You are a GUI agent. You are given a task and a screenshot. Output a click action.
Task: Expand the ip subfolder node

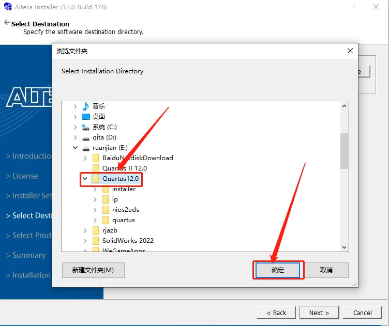(x=95, y=199)
